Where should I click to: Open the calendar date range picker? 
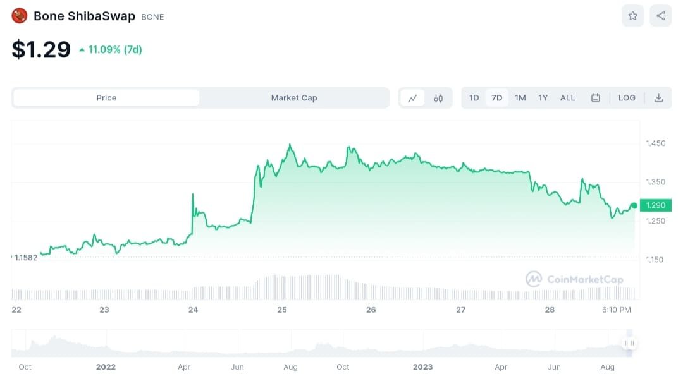(595, 98)
